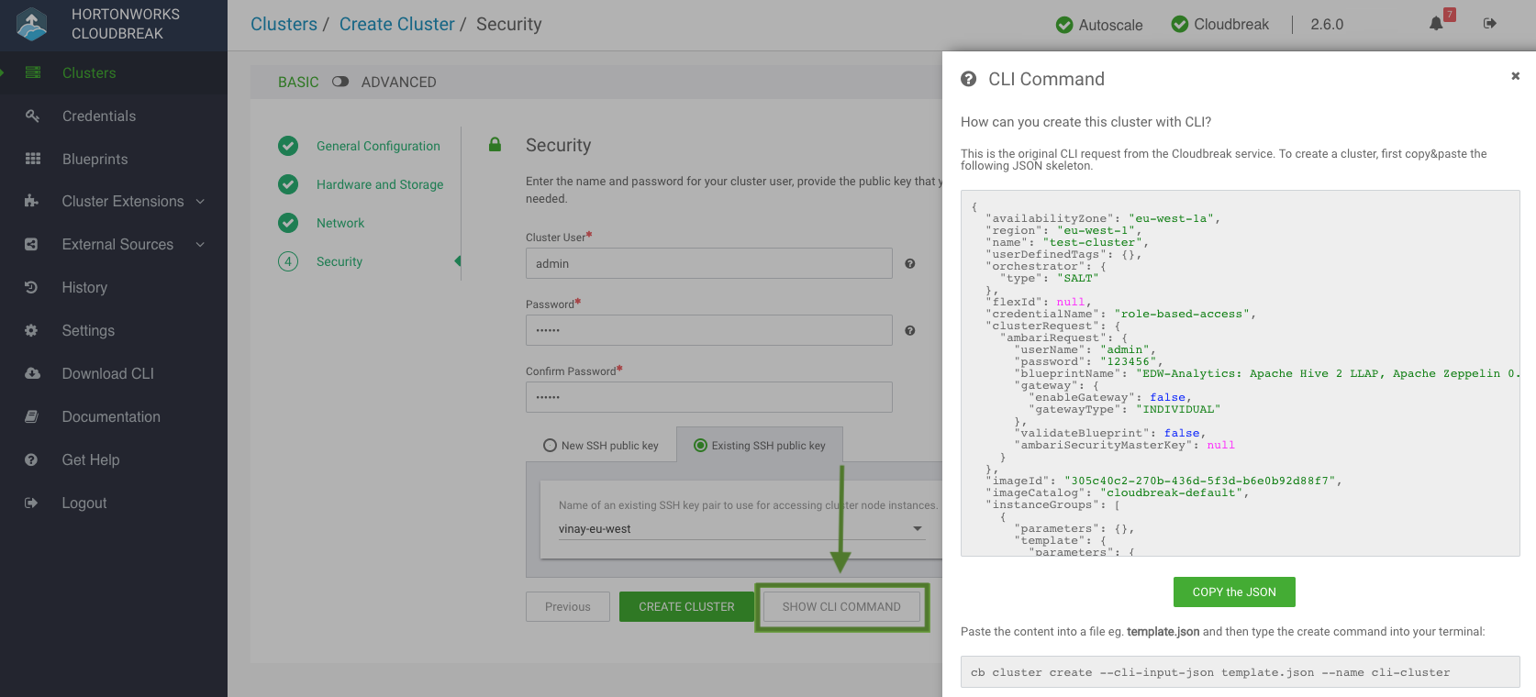Viewport: 1536px width, 697px height.
Task: Select Existing SSH public key radio
Action: [x=700, y=446]
